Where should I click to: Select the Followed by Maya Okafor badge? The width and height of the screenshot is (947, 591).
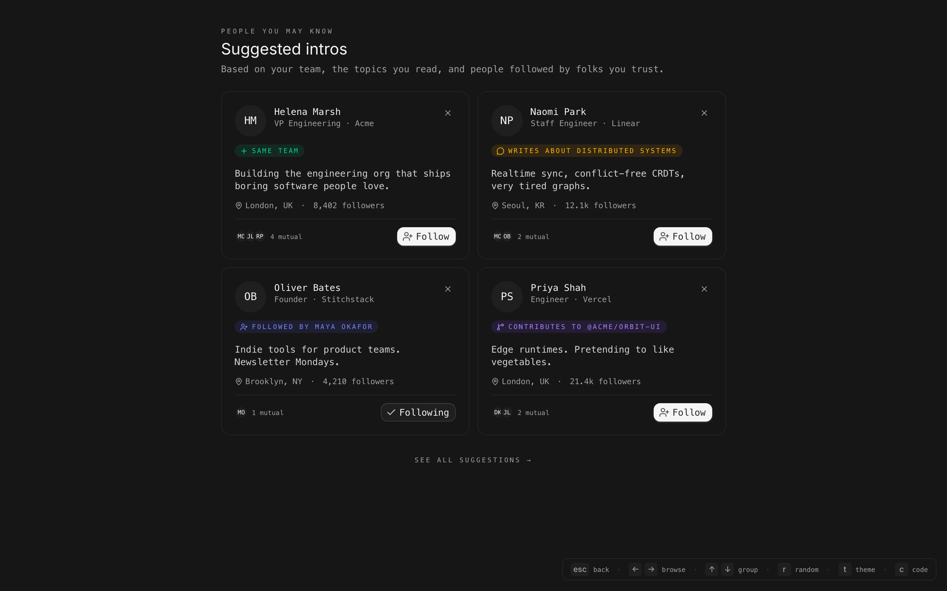coord(306,327)
